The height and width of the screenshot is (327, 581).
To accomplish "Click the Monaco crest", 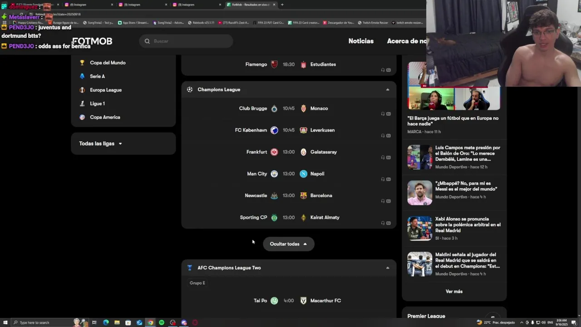I will click(303, 109).
